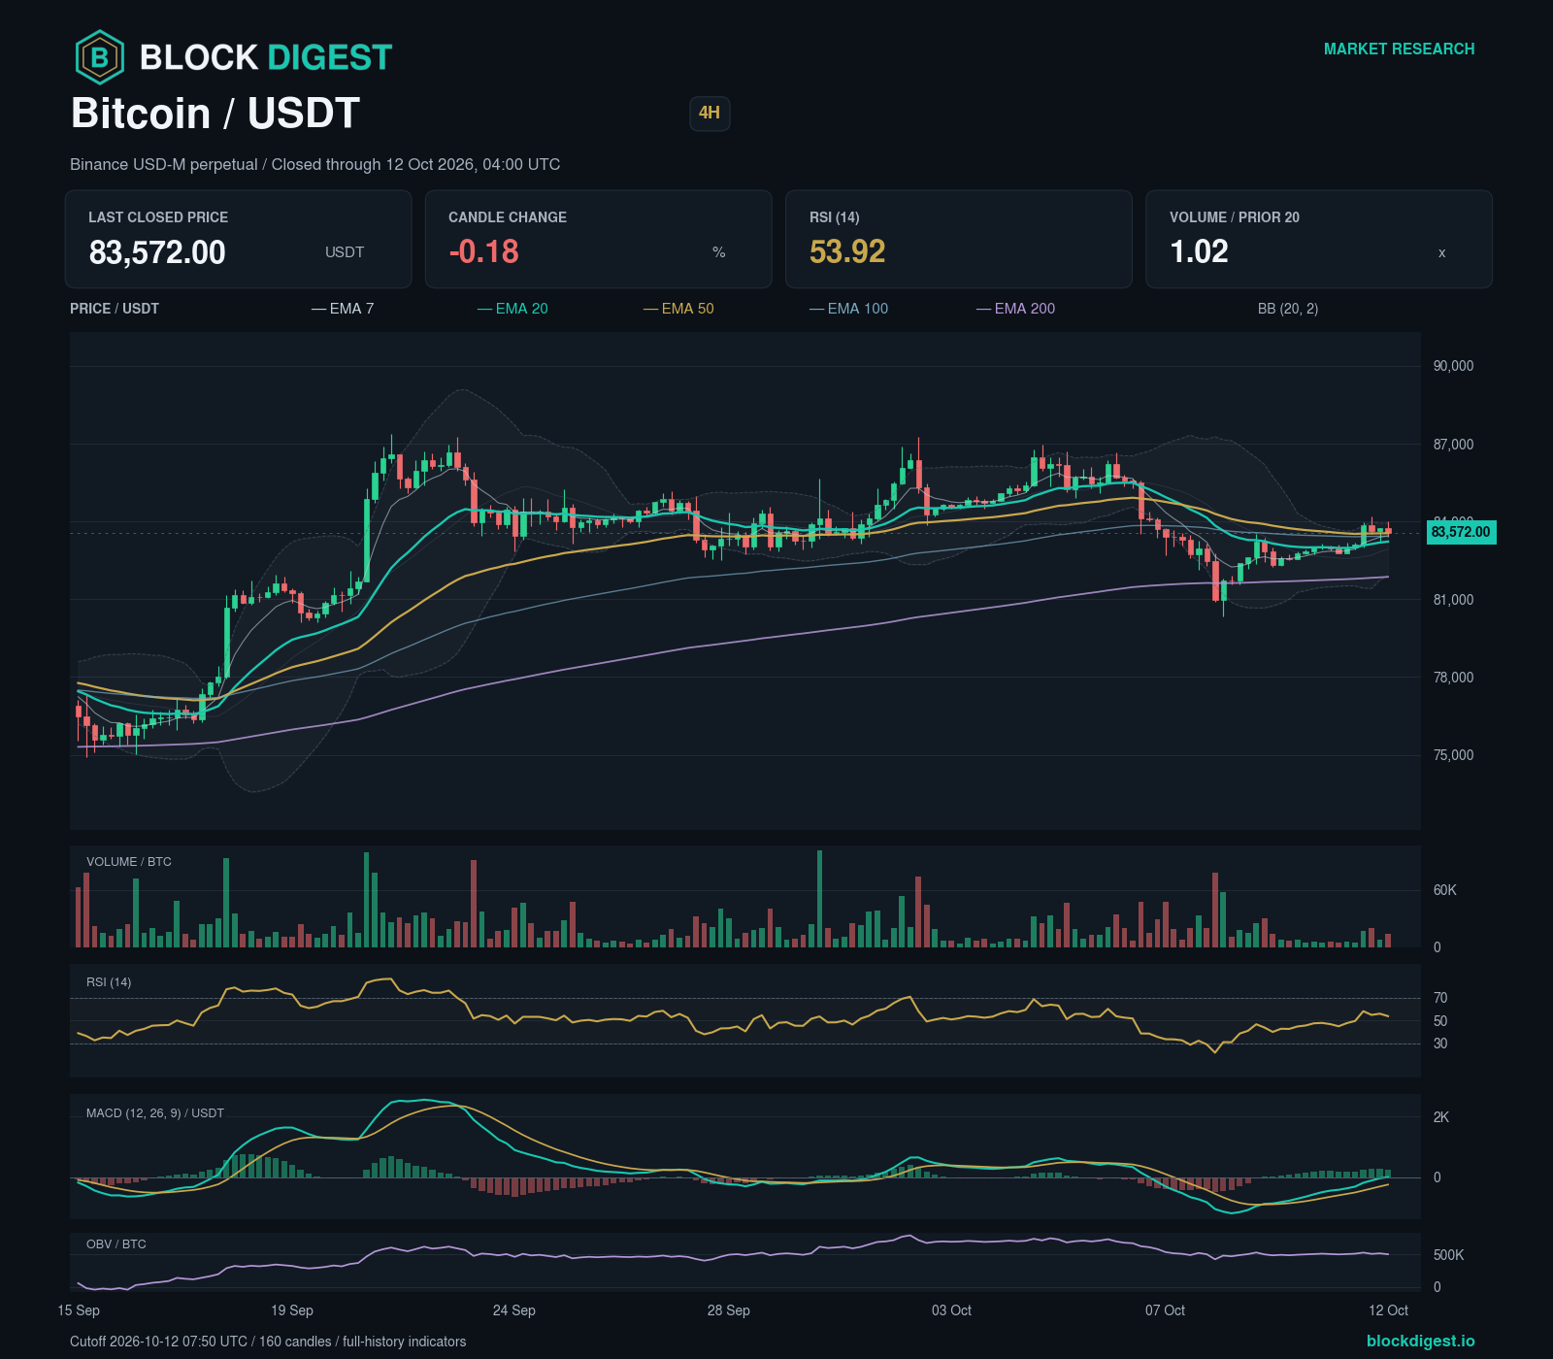Click the Volume / Prior 20 value 1.02
The image size is (1553, 1359).
1199,252
